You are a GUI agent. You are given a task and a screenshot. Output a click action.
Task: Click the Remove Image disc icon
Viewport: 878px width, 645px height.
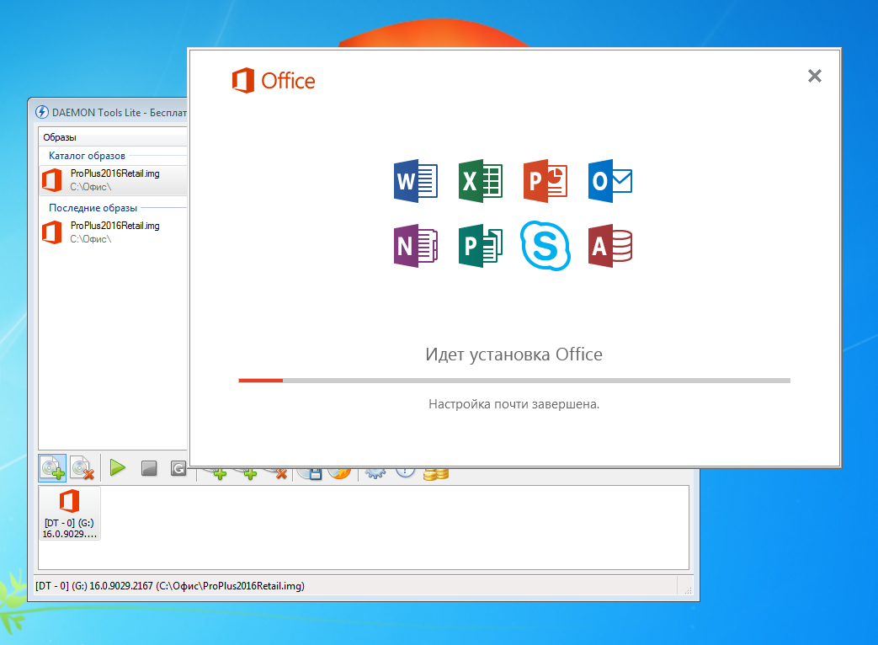tap(82, 467)
